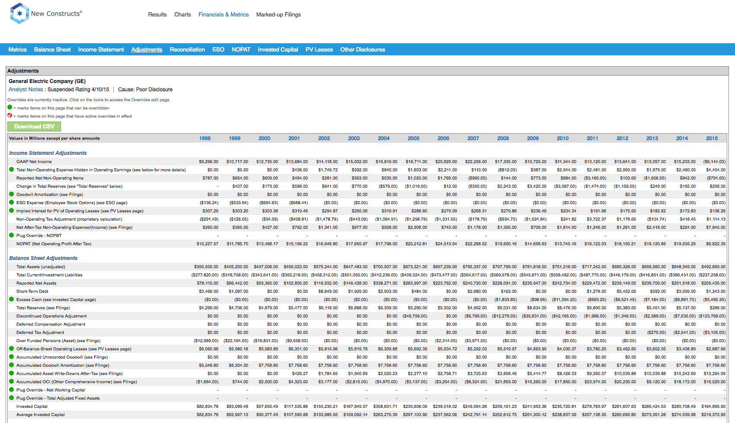Click green legend icon for overridable items
The width and height of the screenshot is (735, 423).
[x=10, y=108]
